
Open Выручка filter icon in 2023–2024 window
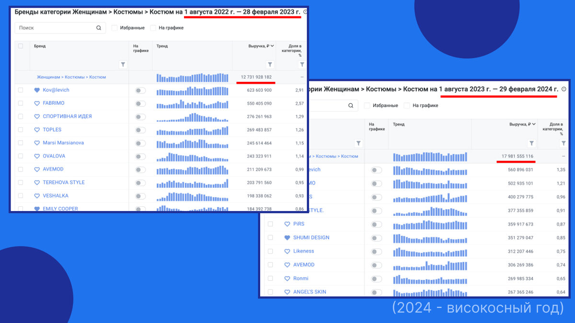tap(531, 143)
